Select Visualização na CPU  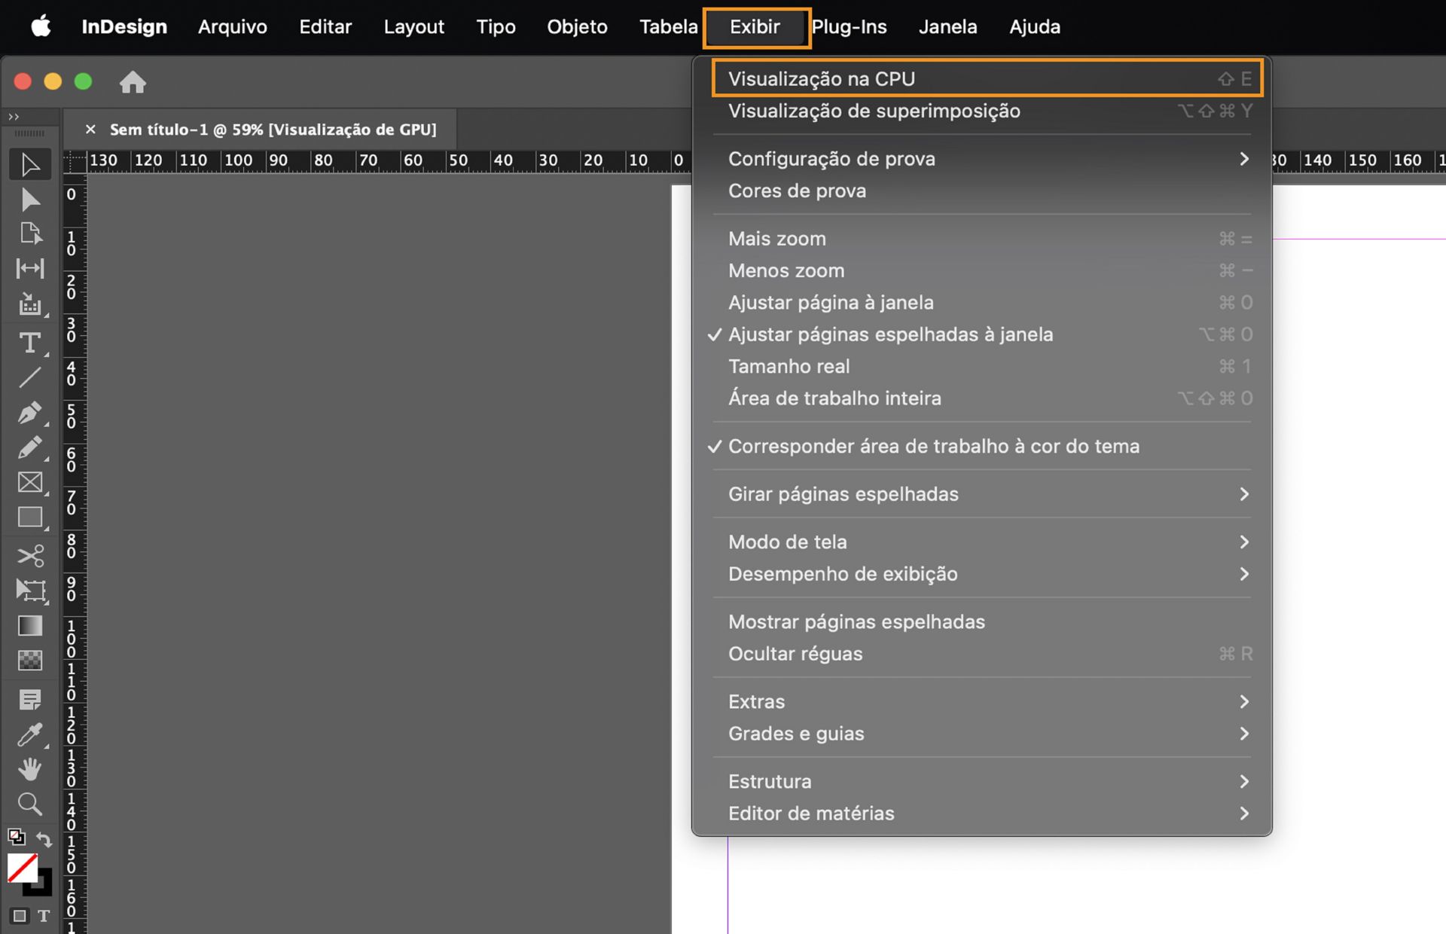(822, 78)
